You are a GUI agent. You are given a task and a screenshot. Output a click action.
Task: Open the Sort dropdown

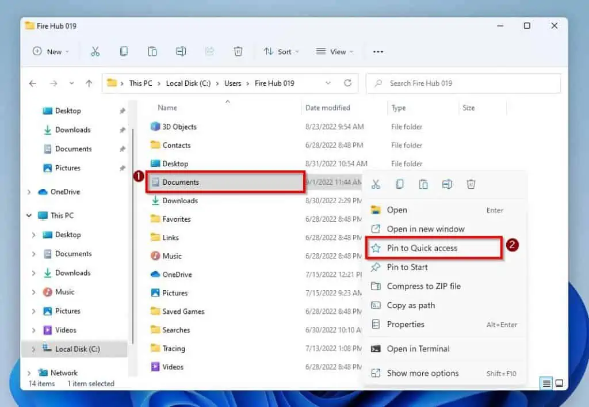[x=281, y=51]
